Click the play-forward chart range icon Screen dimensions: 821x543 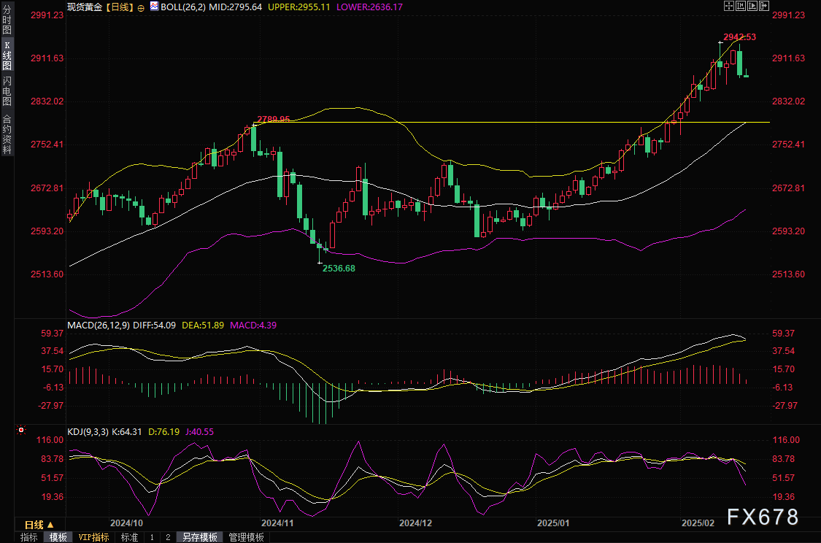point(753,6)
